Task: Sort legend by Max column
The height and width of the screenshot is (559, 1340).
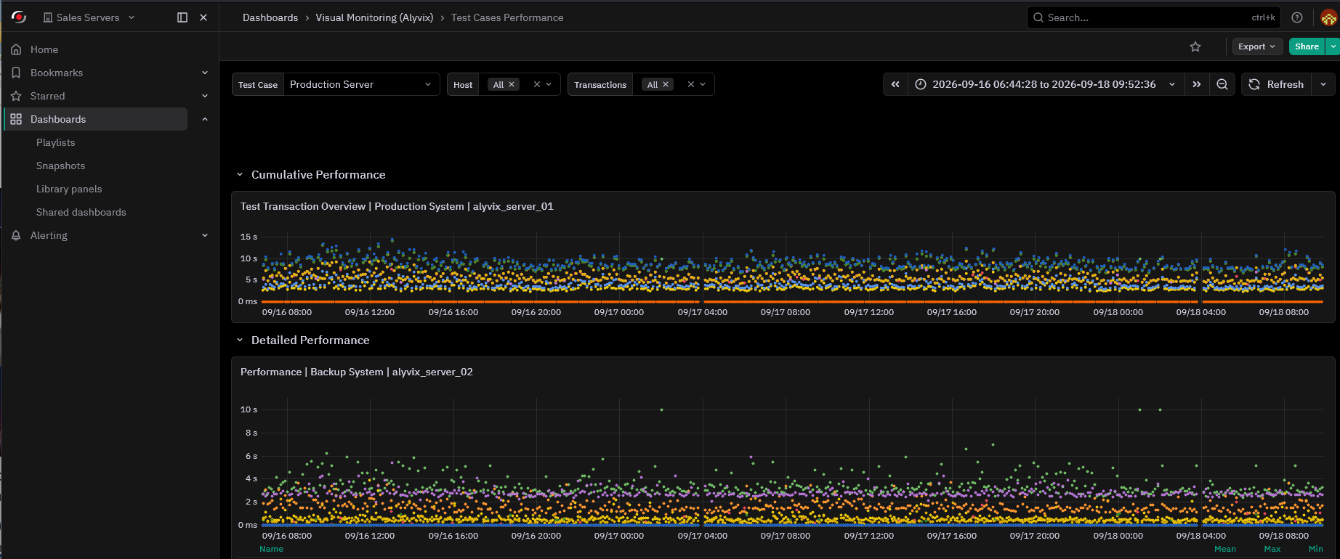Action: tap(1272, 549)
